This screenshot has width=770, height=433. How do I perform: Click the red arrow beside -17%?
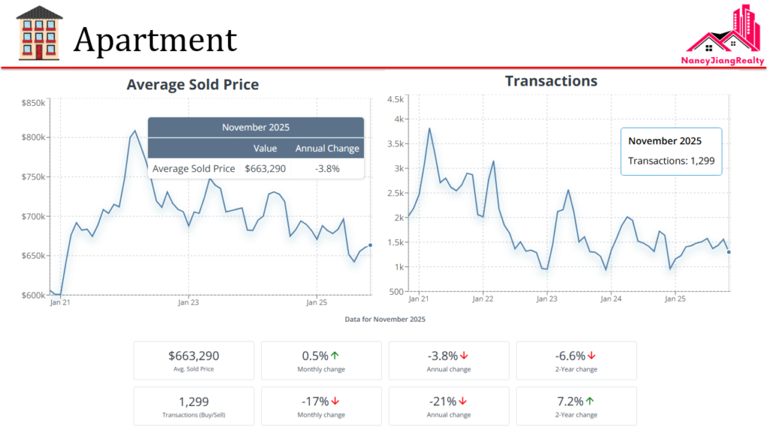click(335, 401)
